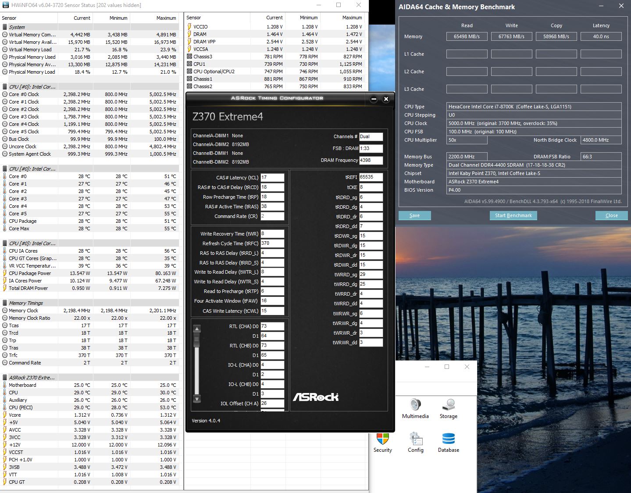The width and height of the screenshot is (631, 493).
Task: Select the CPU Package Power row
Action: coord(89,273)
